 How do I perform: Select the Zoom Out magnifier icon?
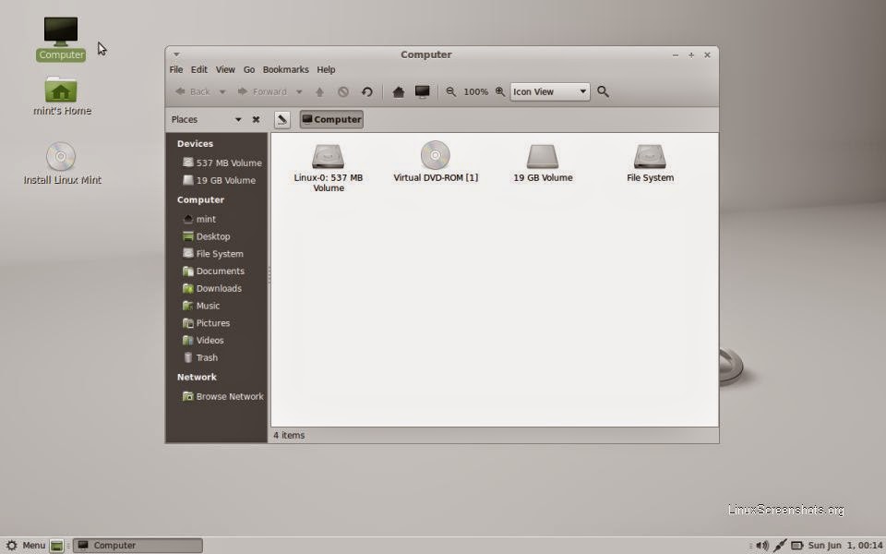pos(450,91)
